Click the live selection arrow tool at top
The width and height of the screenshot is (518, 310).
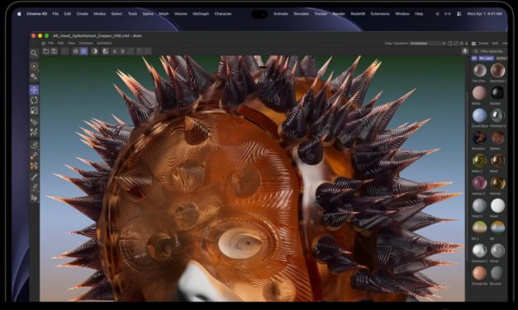tap(34, 67)
